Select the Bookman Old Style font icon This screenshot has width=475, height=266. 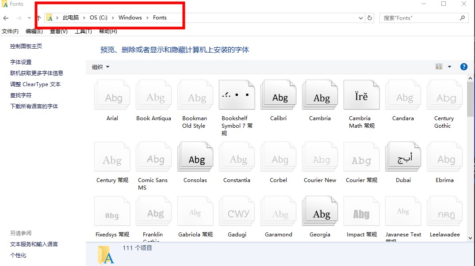click(x=195, y=95)
